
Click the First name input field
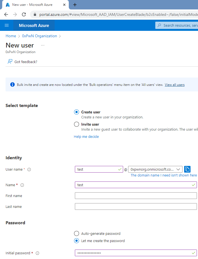136,196
